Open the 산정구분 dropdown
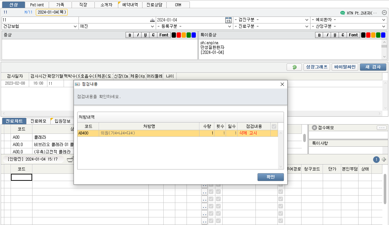 point(349,26)
